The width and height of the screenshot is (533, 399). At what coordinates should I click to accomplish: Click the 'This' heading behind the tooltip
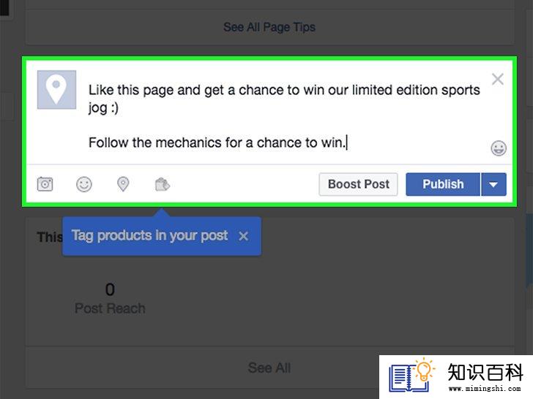point(50,237)
